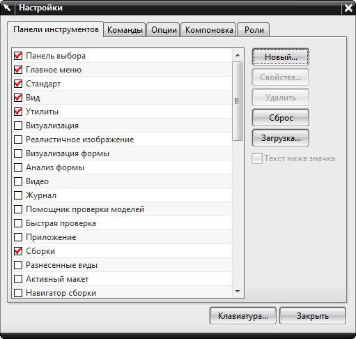Enable the Визуализация checkbox

tap(18, 126)
